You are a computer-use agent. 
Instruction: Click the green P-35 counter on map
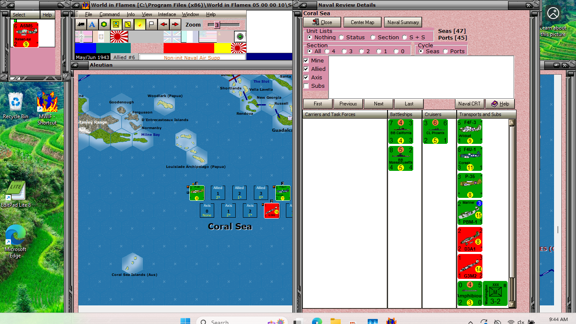197,193
